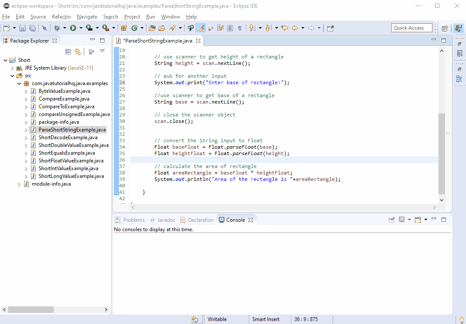Open the Source menu

38,17
